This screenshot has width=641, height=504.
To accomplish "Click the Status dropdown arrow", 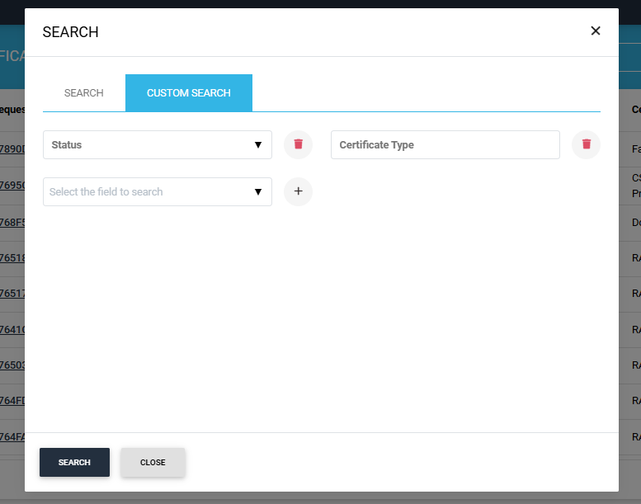I will (x=258, y=145).
